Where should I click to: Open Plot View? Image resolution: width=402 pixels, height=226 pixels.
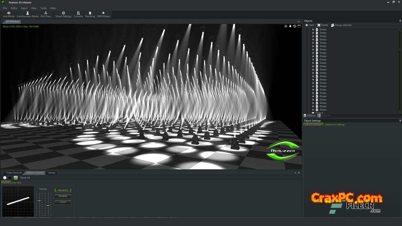(46, 14)
